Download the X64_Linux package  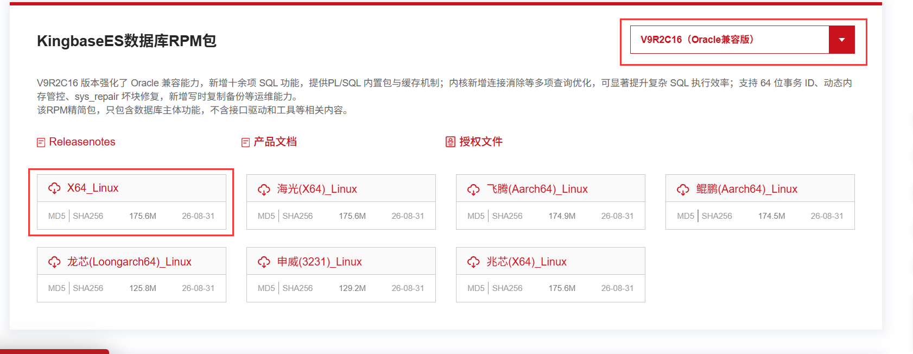pyautogui.click(x=93, y=188)
